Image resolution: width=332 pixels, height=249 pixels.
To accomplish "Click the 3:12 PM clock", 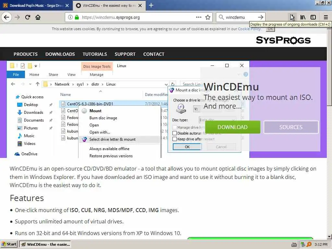I will click(321, 244).
